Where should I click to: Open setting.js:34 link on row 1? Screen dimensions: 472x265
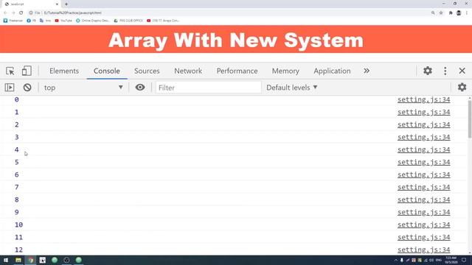(424, 112)
